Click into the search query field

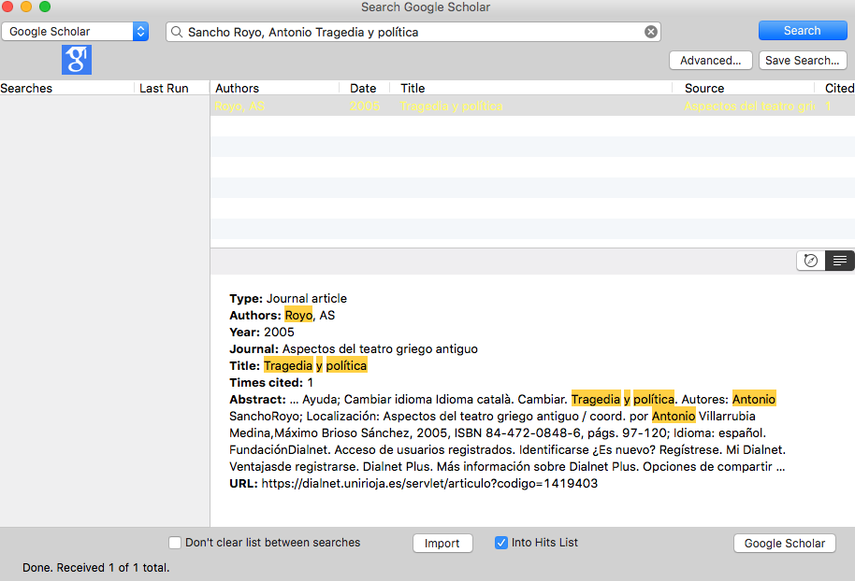(413, 32)
